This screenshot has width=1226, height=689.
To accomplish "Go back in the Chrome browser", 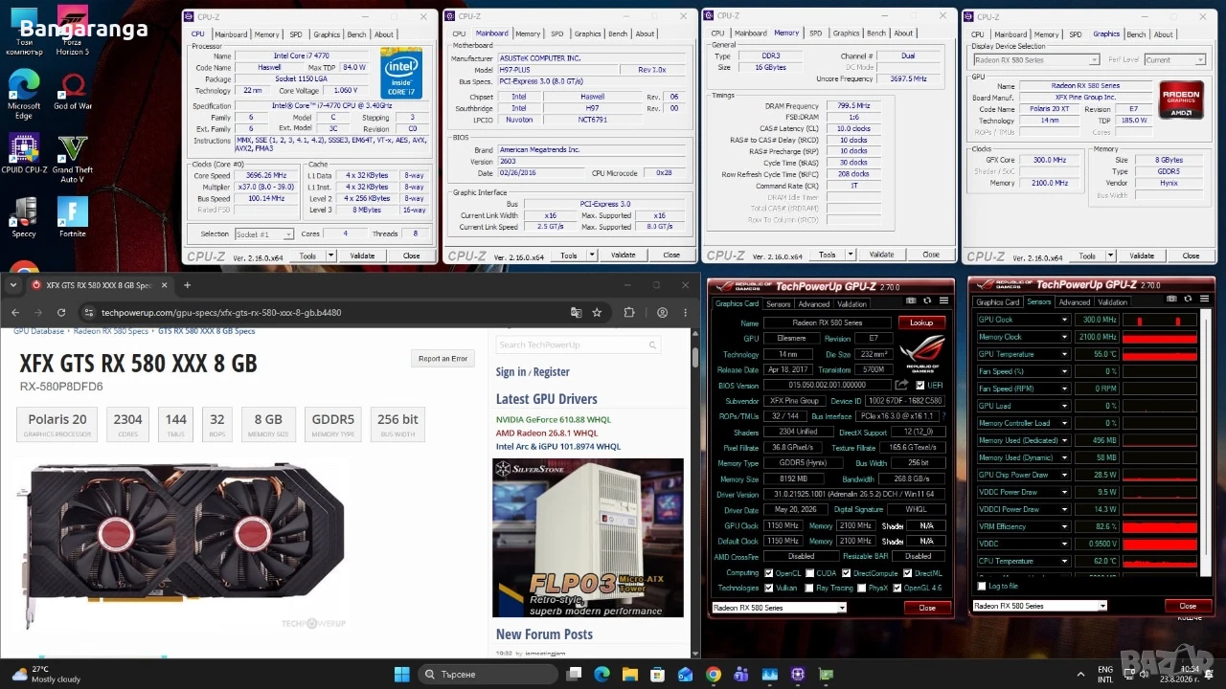I will (x=15, y=312).
